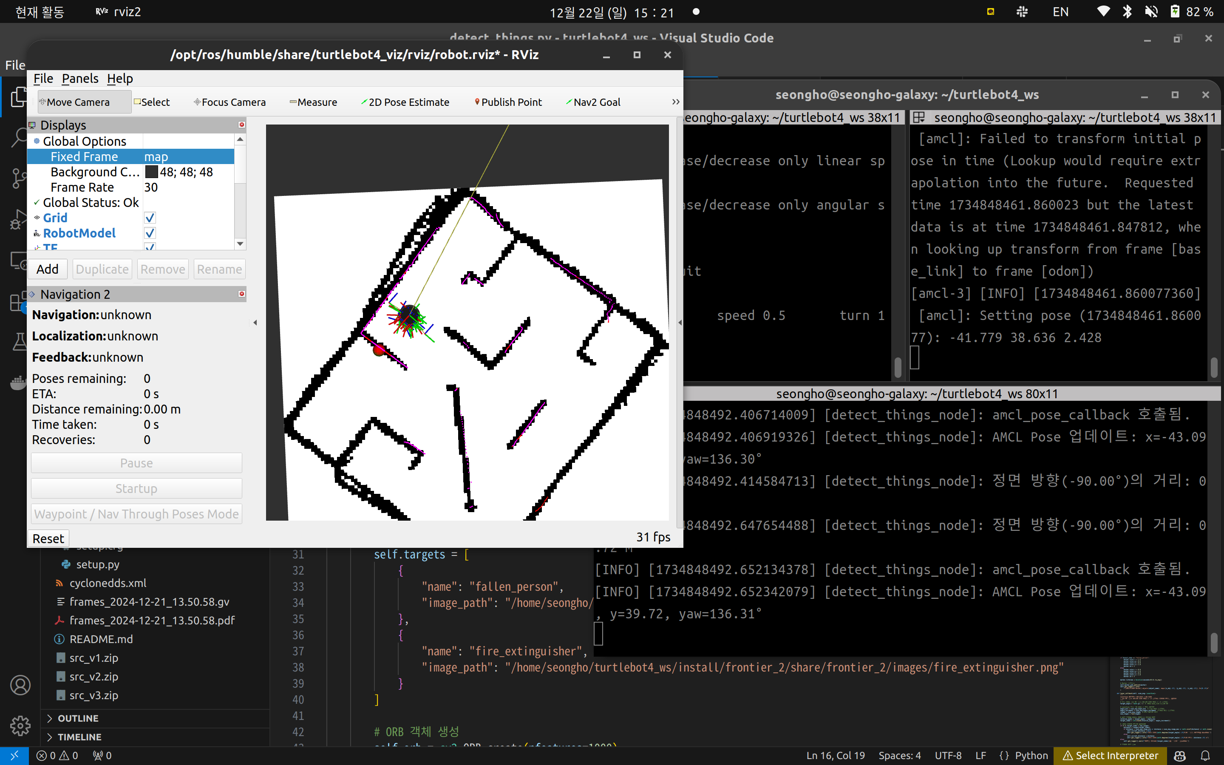Open the Help menu in RViz
The image size is (1224, 765).
(x=119, y=79)
